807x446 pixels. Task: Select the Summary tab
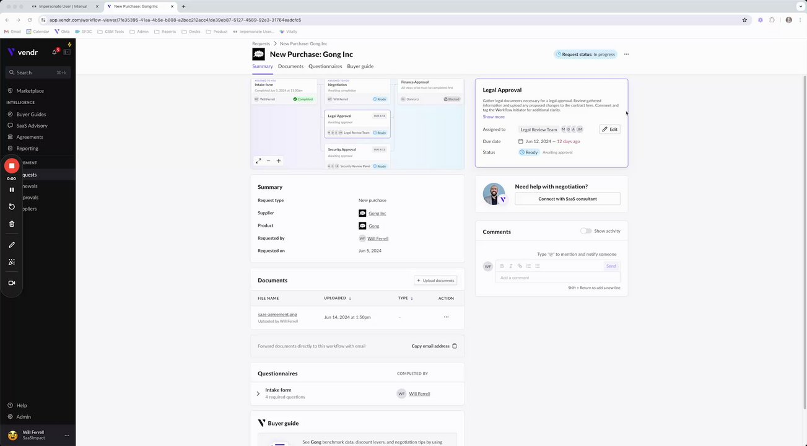[263, 66]
